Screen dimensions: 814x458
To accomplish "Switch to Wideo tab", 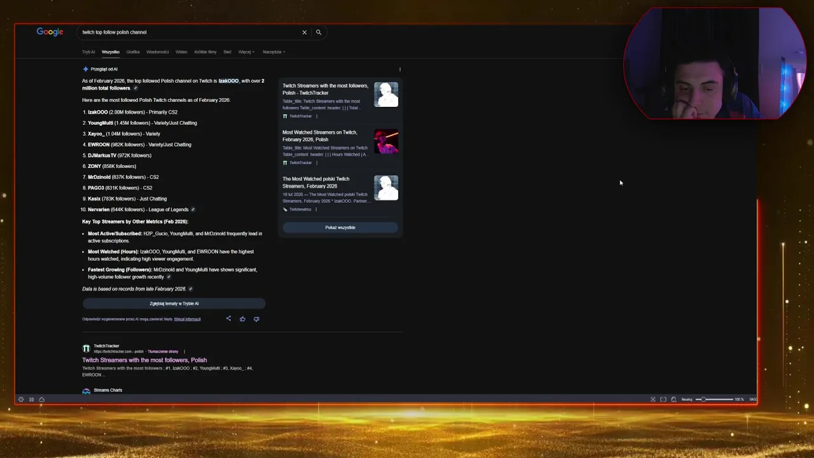I will [181, 52].
